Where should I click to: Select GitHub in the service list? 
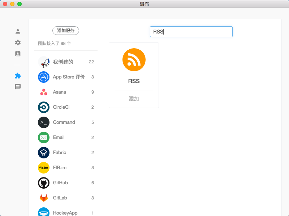(66, 183)
